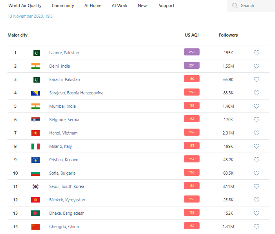Favorite Lahore using its heart icon
This screenshot has height=234, width=275.
click(x=257, y=53)
